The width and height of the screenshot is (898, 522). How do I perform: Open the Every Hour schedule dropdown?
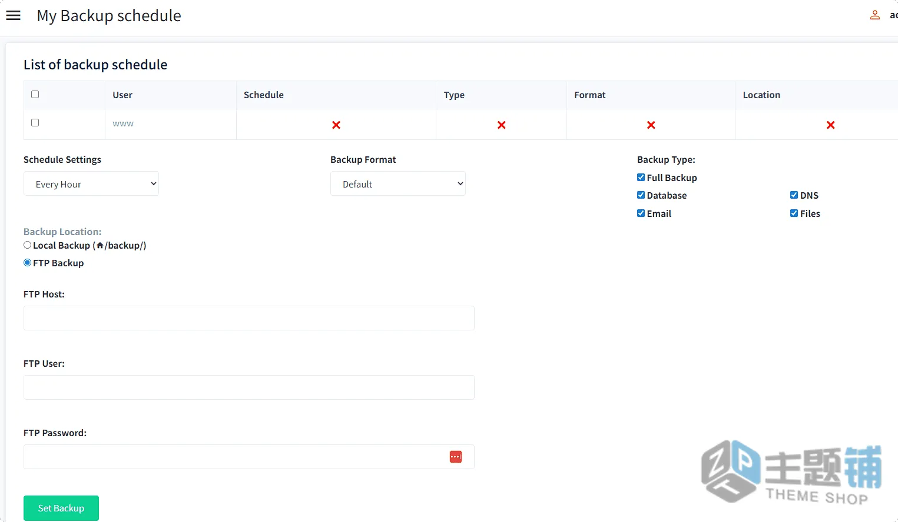pos(91,183)
